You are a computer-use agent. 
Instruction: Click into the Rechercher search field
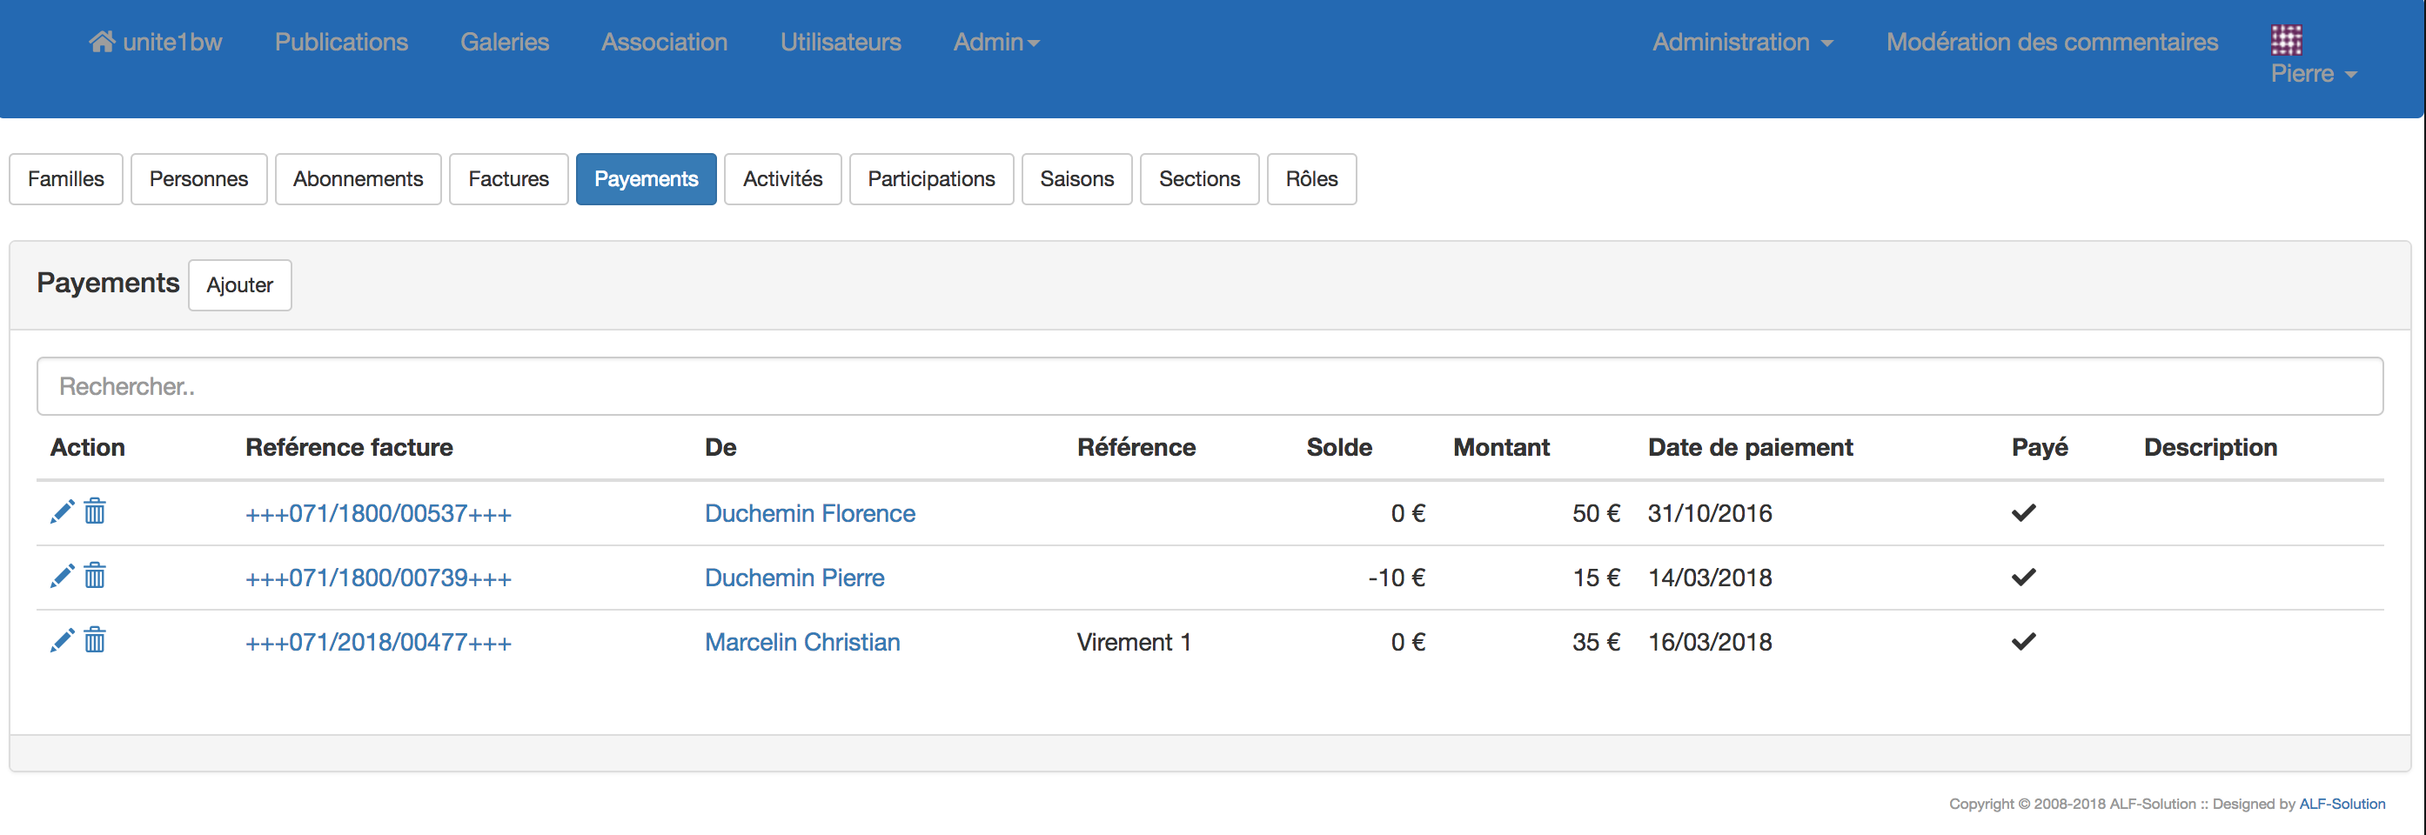point(1210,386)
